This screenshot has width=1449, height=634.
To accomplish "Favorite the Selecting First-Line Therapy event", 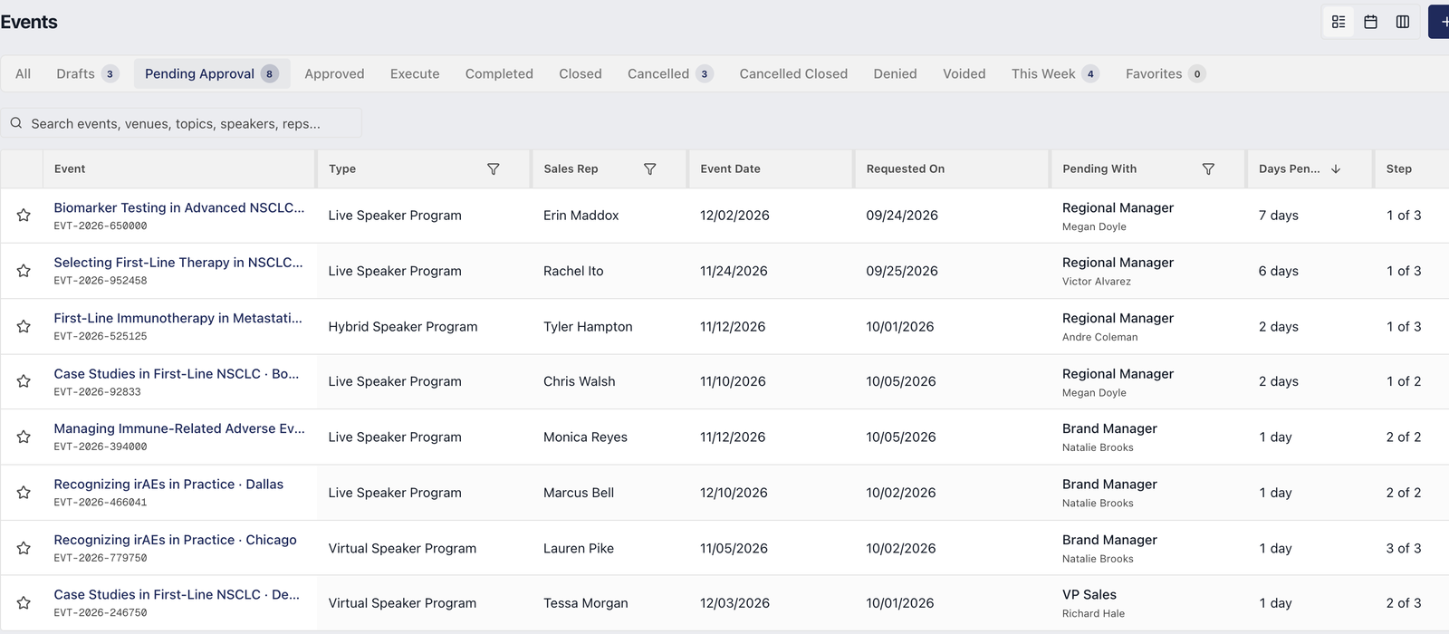I will point(24,271).
